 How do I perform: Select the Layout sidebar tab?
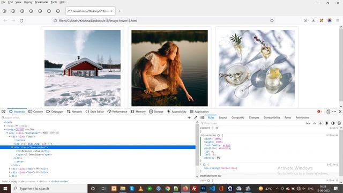223,118
